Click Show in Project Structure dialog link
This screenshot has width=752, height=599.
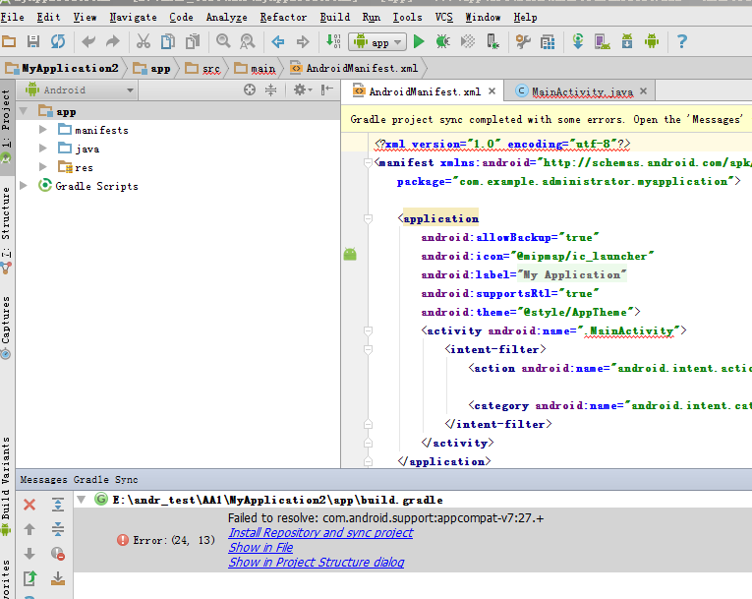coord(317,563)
